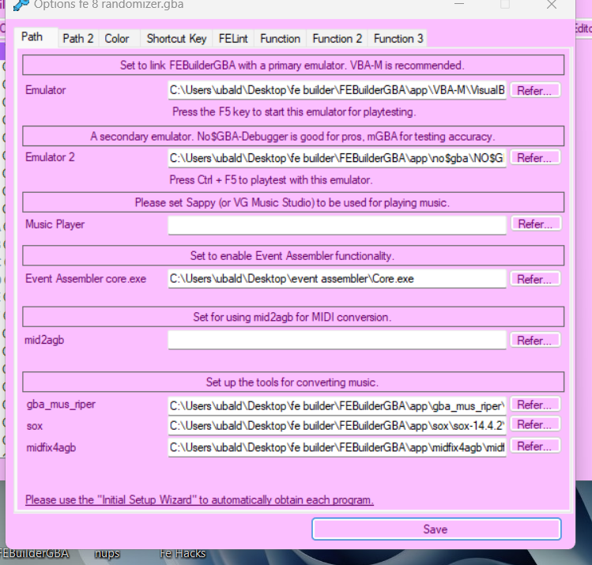Click the empty Music Player path field

coord(337,225)
